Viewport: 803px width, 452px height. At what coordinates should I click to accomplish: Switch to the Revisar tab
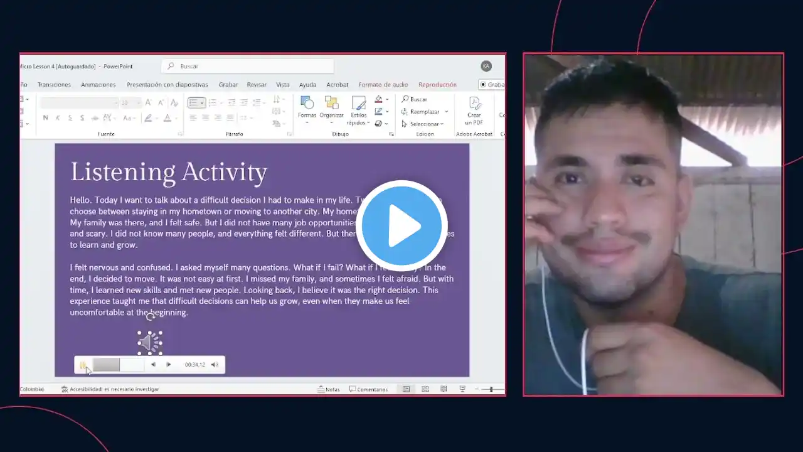click(257, 85)
